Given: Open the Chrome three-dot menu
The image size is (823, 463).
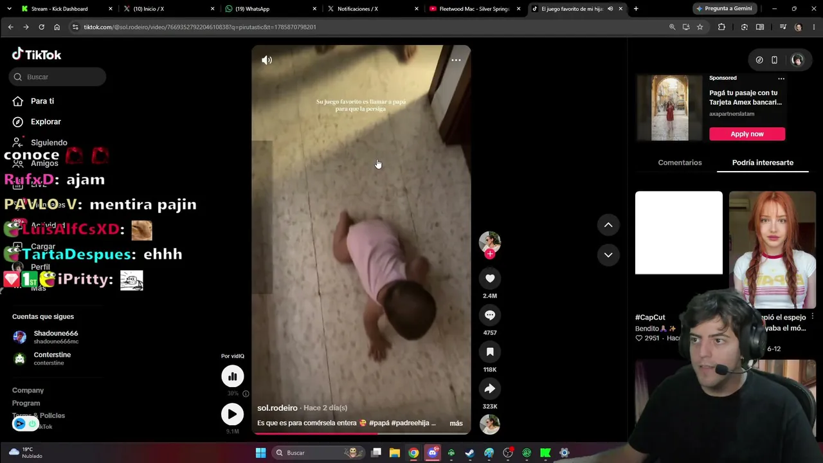Looking at the screenshot, I should pos(813,27).
